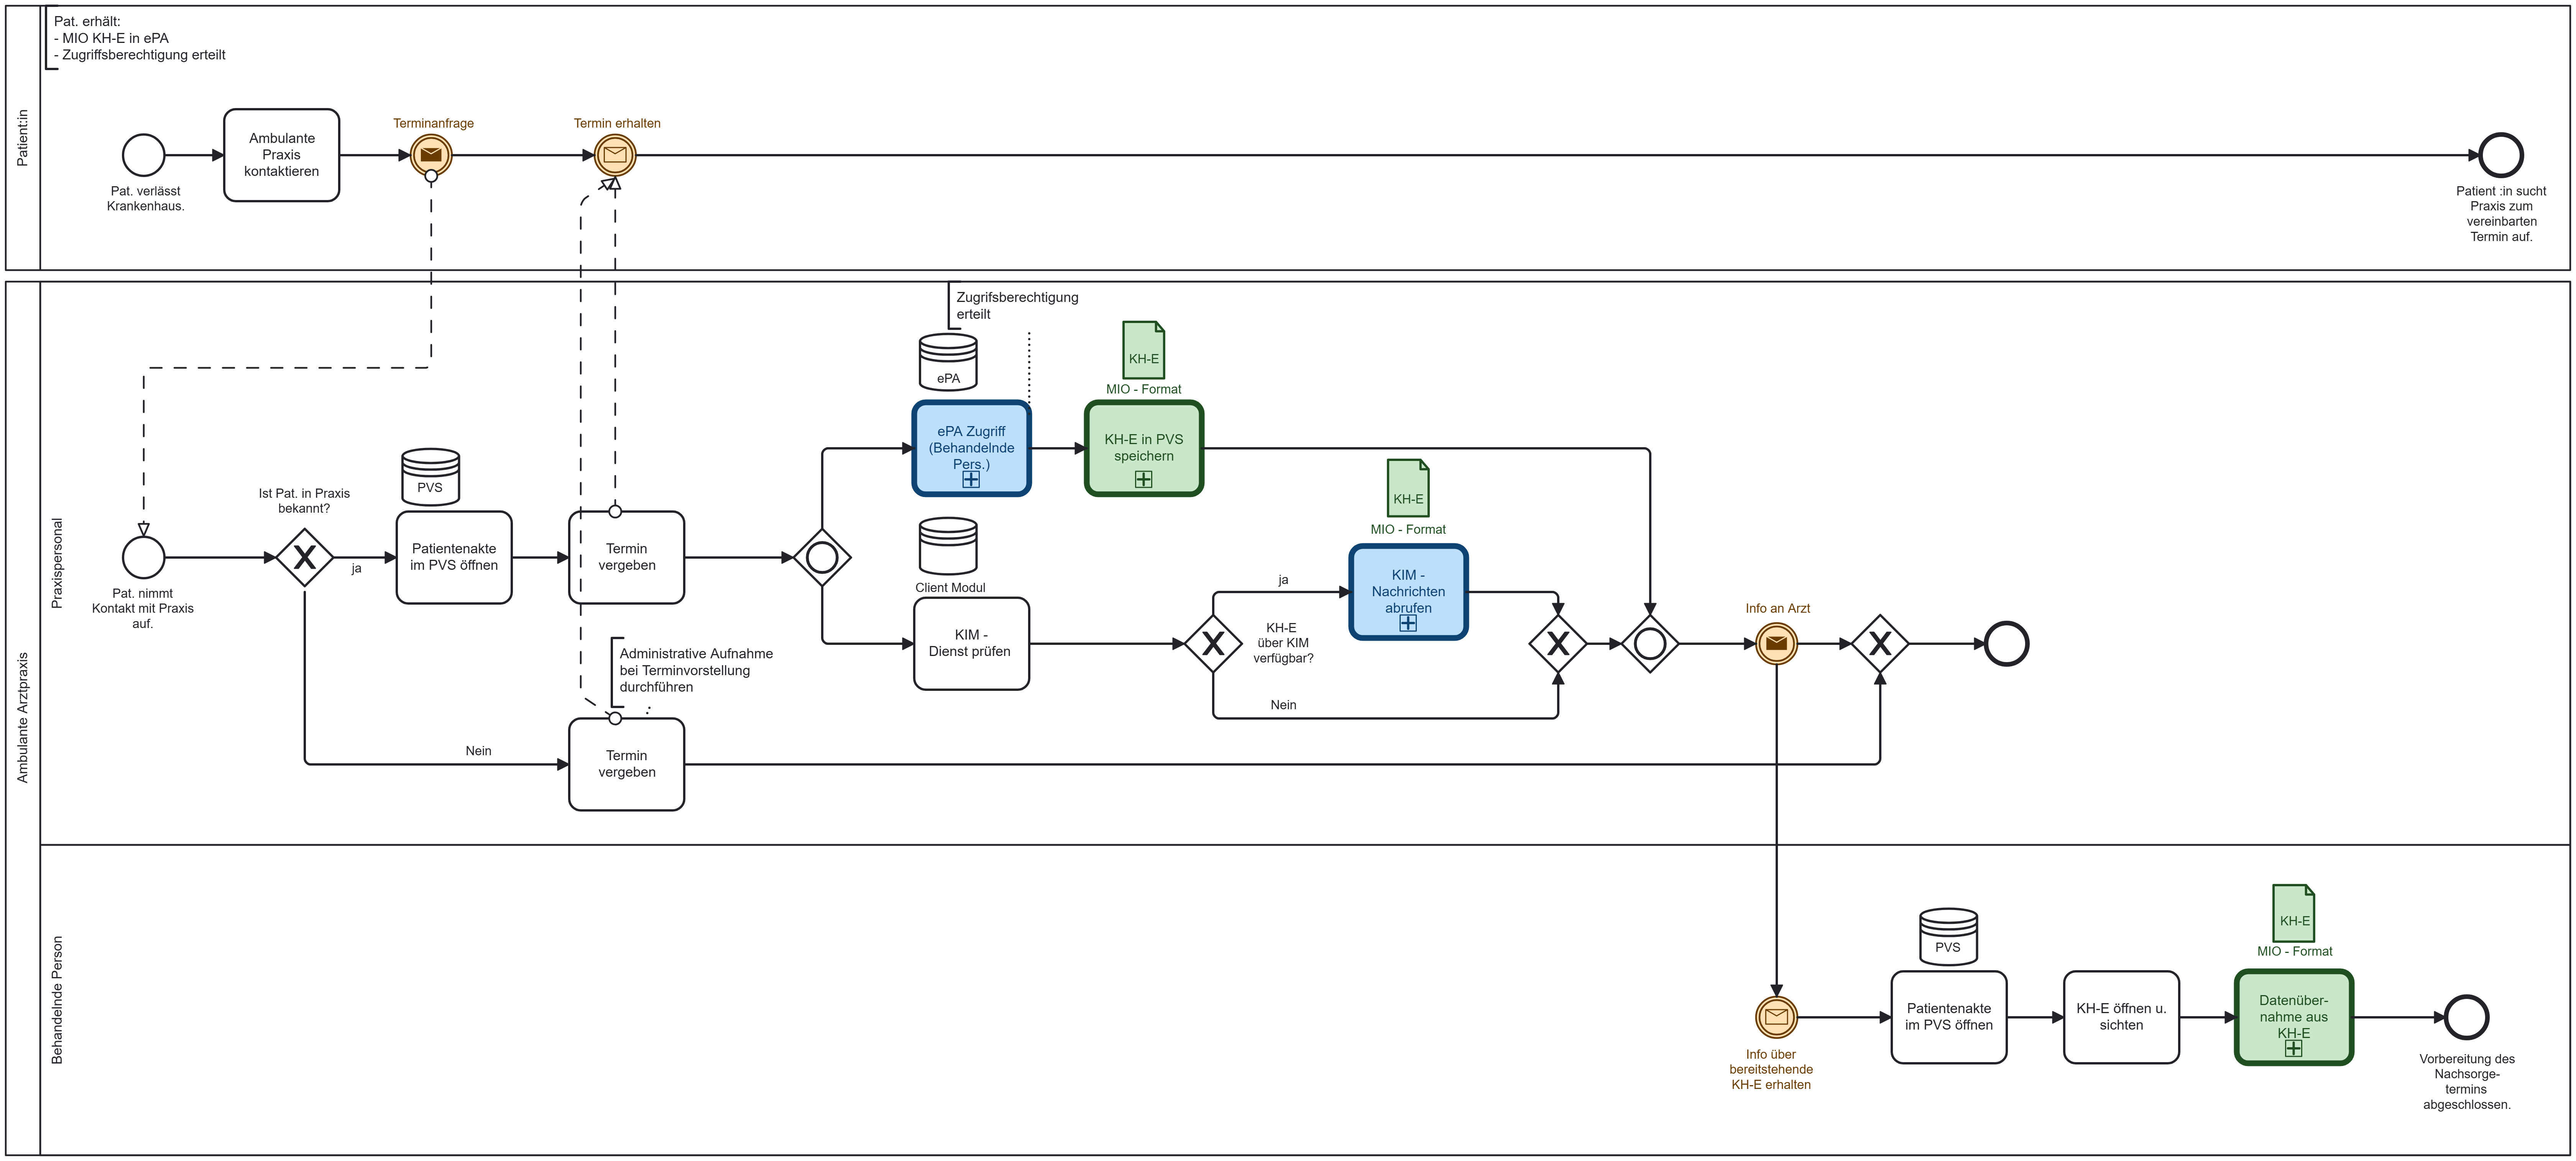The image size is (2576, 1161).
Task: Select the Patient:in lane end event circle
Action: click(x=2501, y=155)
